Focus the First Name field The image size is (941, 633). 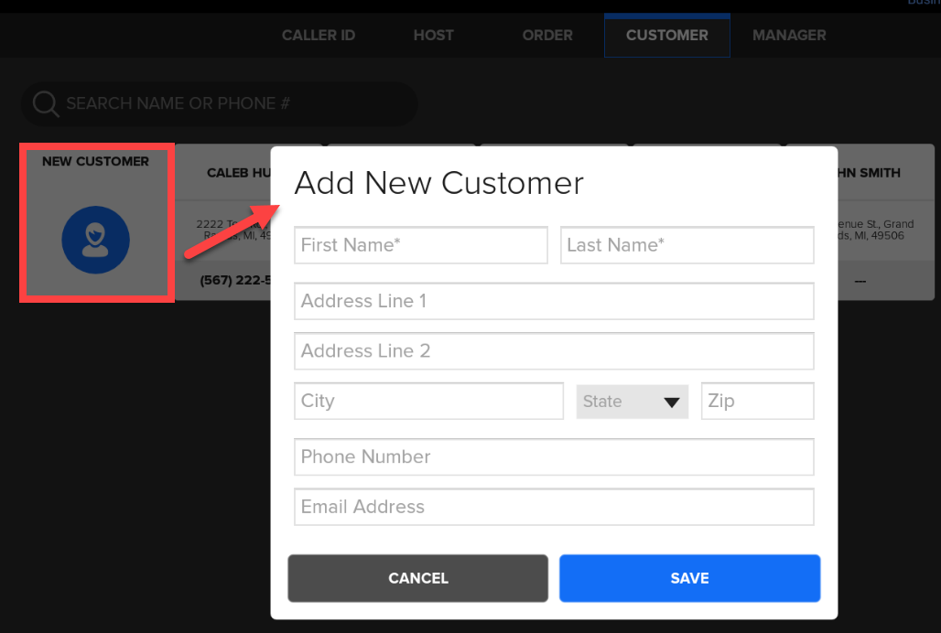coord(421,245)
